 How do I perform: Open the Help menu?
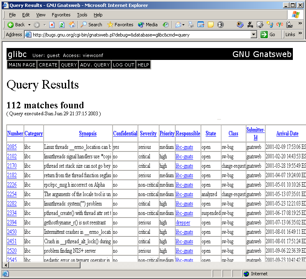(x=98, y=15)
